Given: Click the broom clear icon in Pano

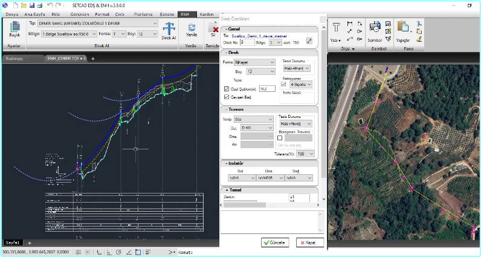Looking at the screenshot, I should click(419, 39).
